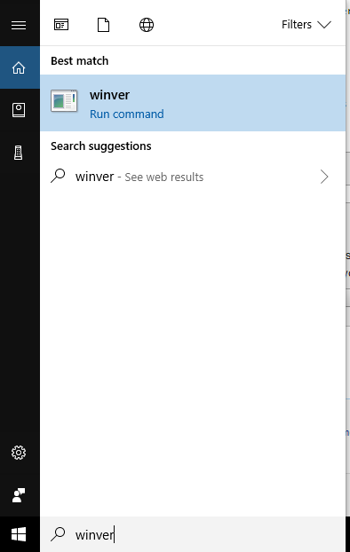Open the Devices tower icon in sidebar
Image resolution: width=350 pixels, height=552 pixels.
[x=19, y=153]
